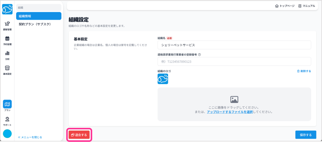Focus the 登録番号 input field
The height and width of the screenshot is (142, 322).
point(234,62)
